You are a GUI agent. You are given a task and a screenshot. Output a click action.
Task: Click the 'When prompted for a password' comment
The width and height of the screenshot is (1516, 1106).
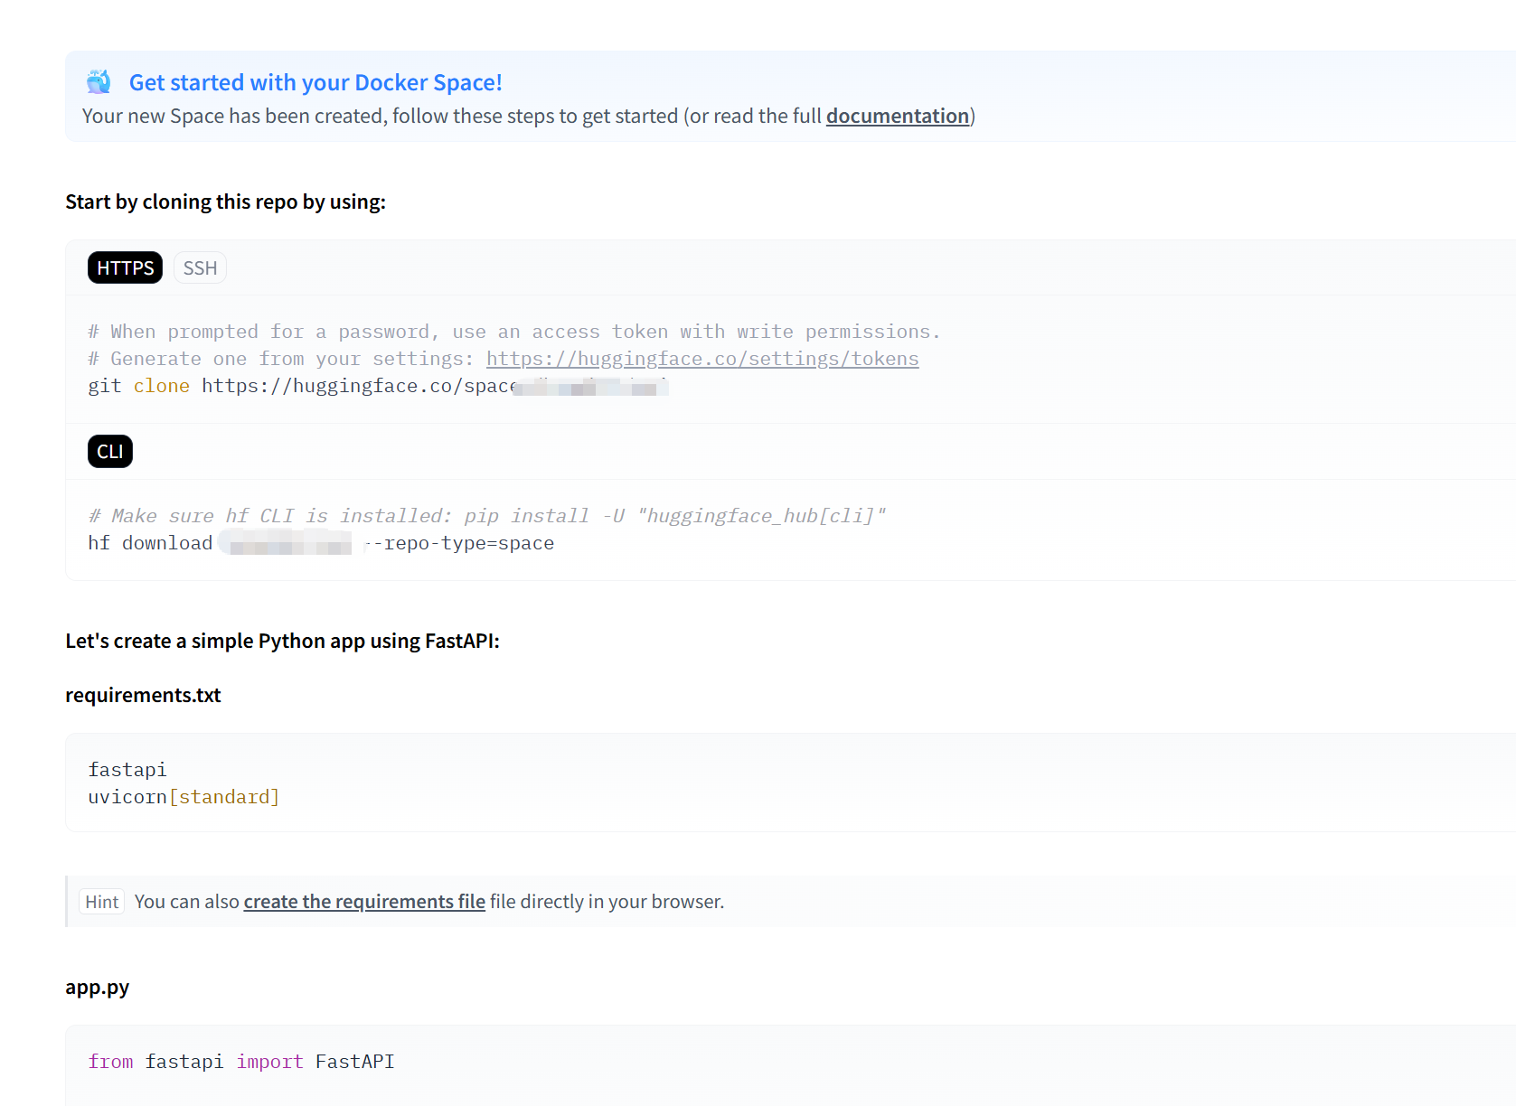[x=513, y=332]
